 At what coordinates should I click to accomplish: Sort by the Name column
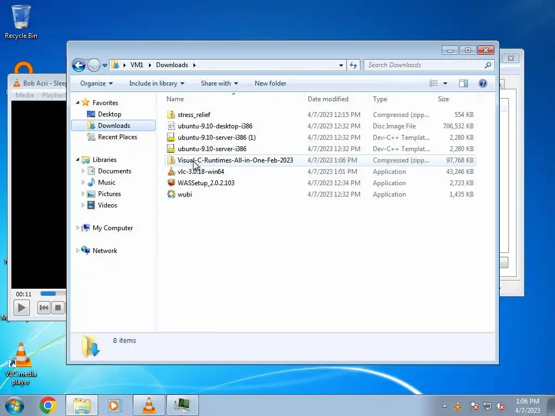(234, 99)
